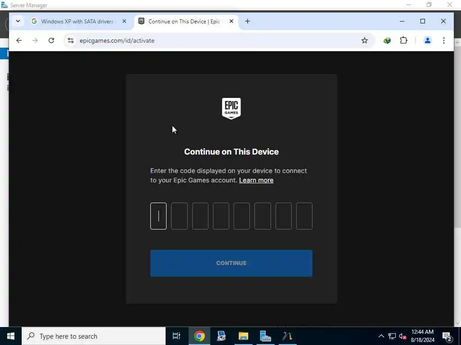Open the Extensions puzzle-piece menu
Image resolution: width=461 pixels, height=345 pixels.
click(404, 40)
